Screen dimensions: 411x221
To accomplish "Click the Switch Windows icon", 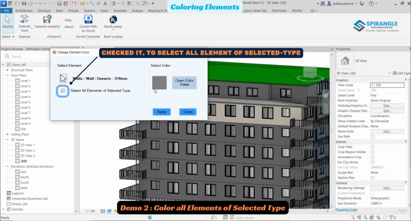I will click(x=144, y=3).
